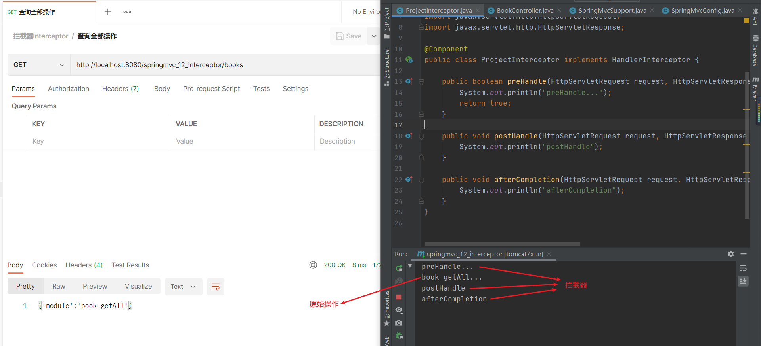Screen dimensions: 761x346
Task: Select the Preview response view
Action: pos(95,286)
